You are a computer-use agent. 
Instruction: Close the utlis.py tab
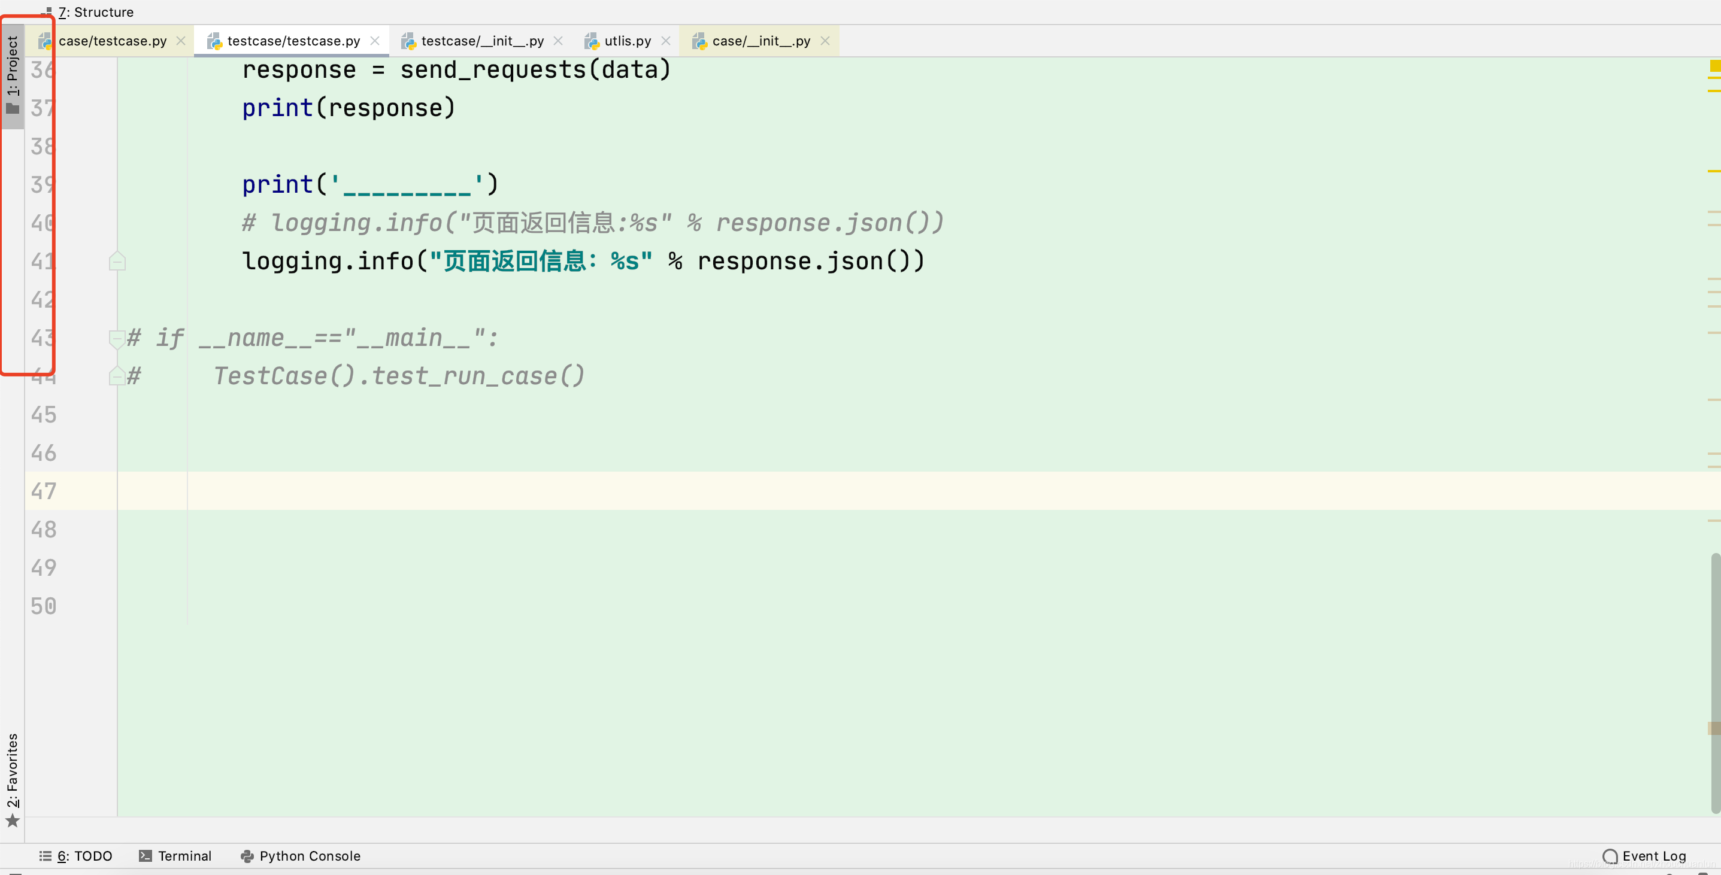coord(665,41)
